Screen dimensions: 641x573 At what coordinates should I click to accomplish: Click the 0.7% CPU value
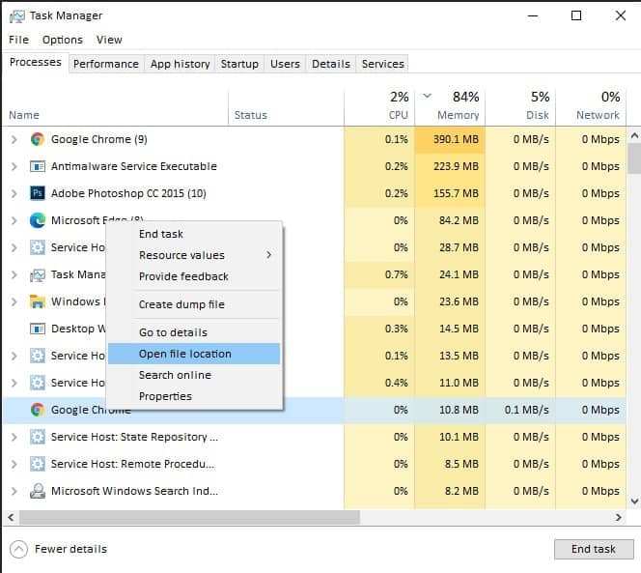coord(396,274)
